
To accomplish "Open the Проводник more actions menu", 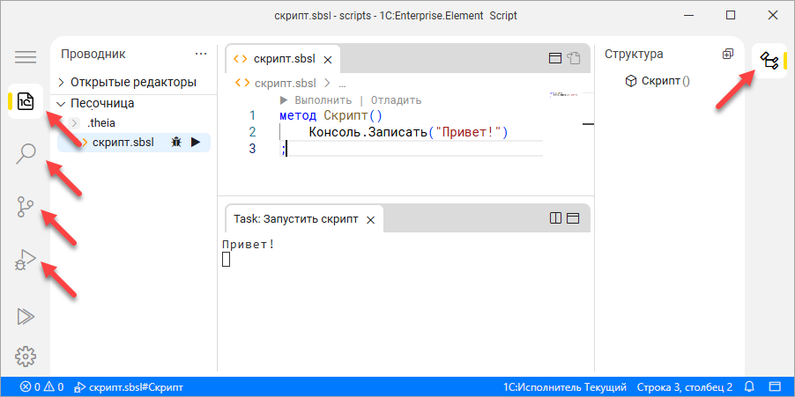I will tap(201, 54).
